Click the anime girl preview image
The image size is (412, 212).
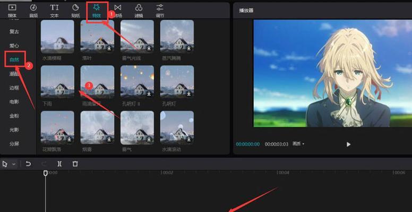coord(333,73)
